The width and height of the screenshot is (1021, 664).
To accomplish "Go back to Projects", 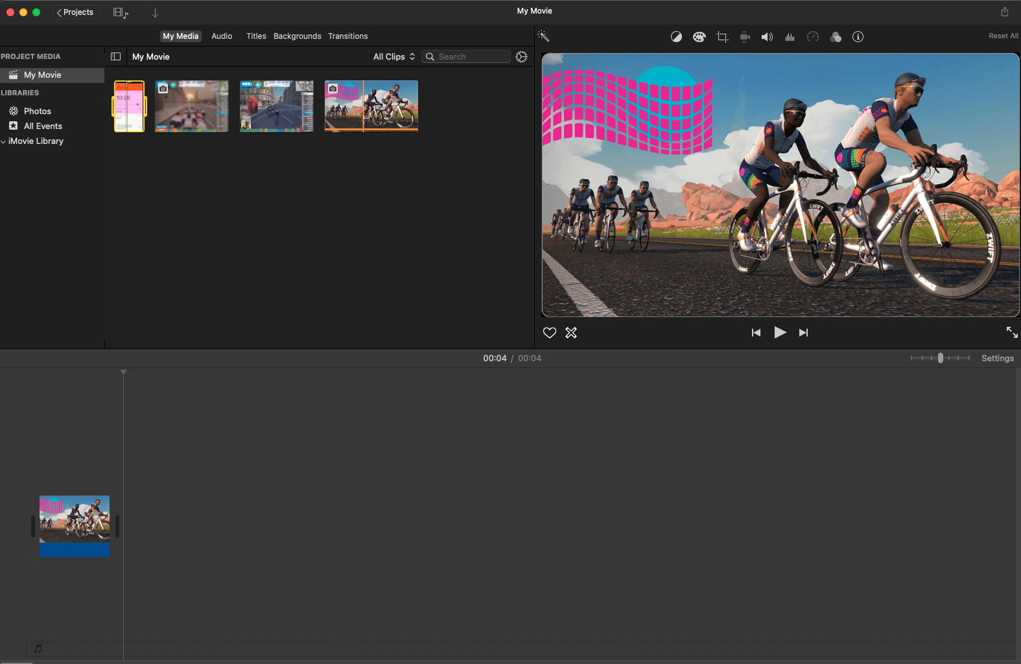I will [75, 12].
